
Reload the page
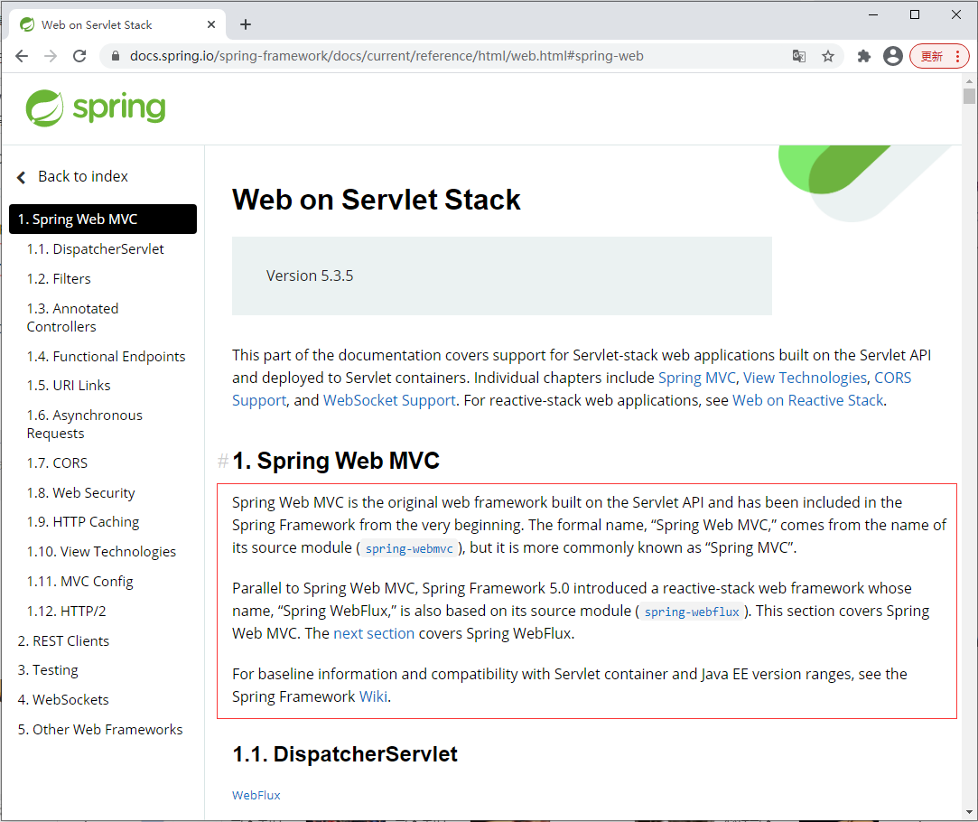tap(79, 56)
